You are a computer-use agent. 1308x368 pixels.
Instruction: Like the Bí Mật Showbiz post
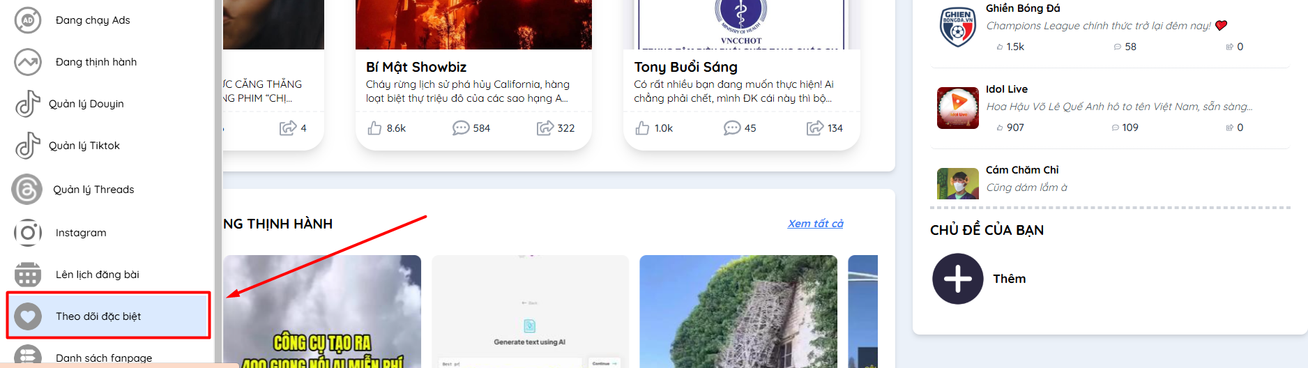[x=375, y=128]
